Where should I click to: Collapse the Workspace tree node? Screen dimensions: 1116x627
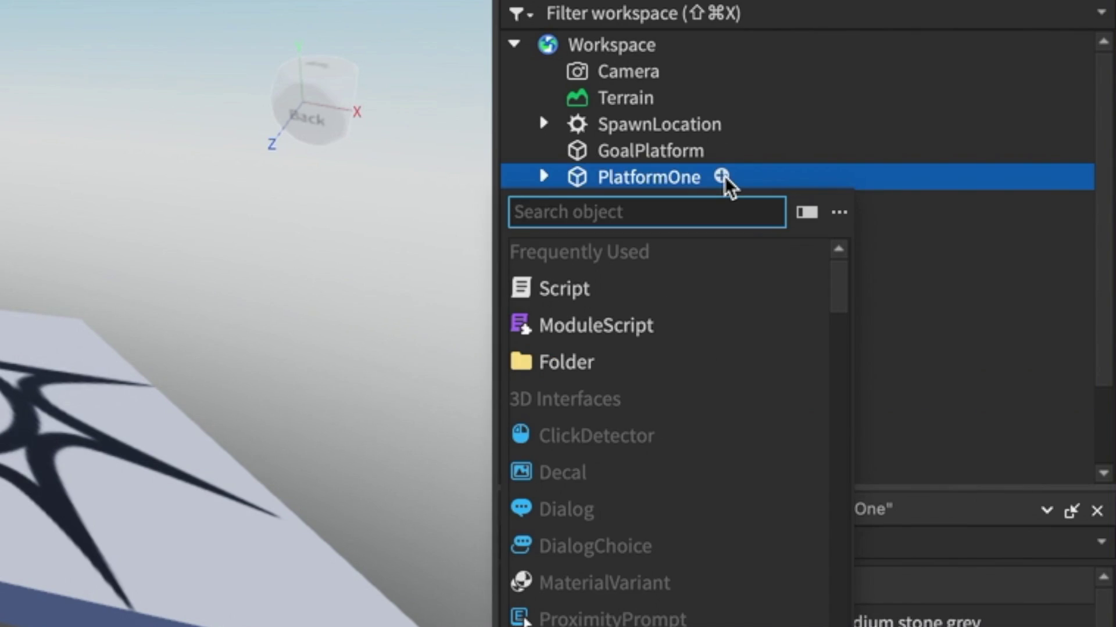point(514,44)
